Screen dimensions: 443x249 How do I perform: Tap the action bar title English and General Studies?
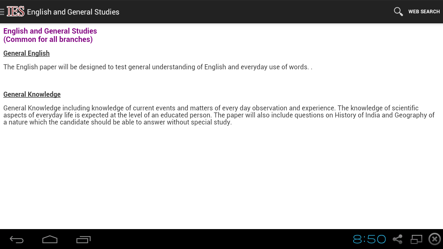(x=73, y=12)
